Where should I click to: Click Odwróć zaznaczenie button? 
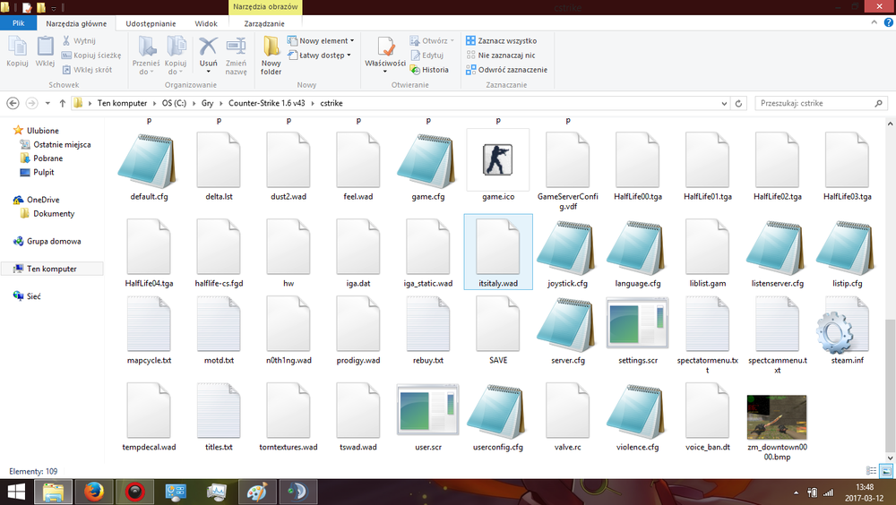pos(505,70)
